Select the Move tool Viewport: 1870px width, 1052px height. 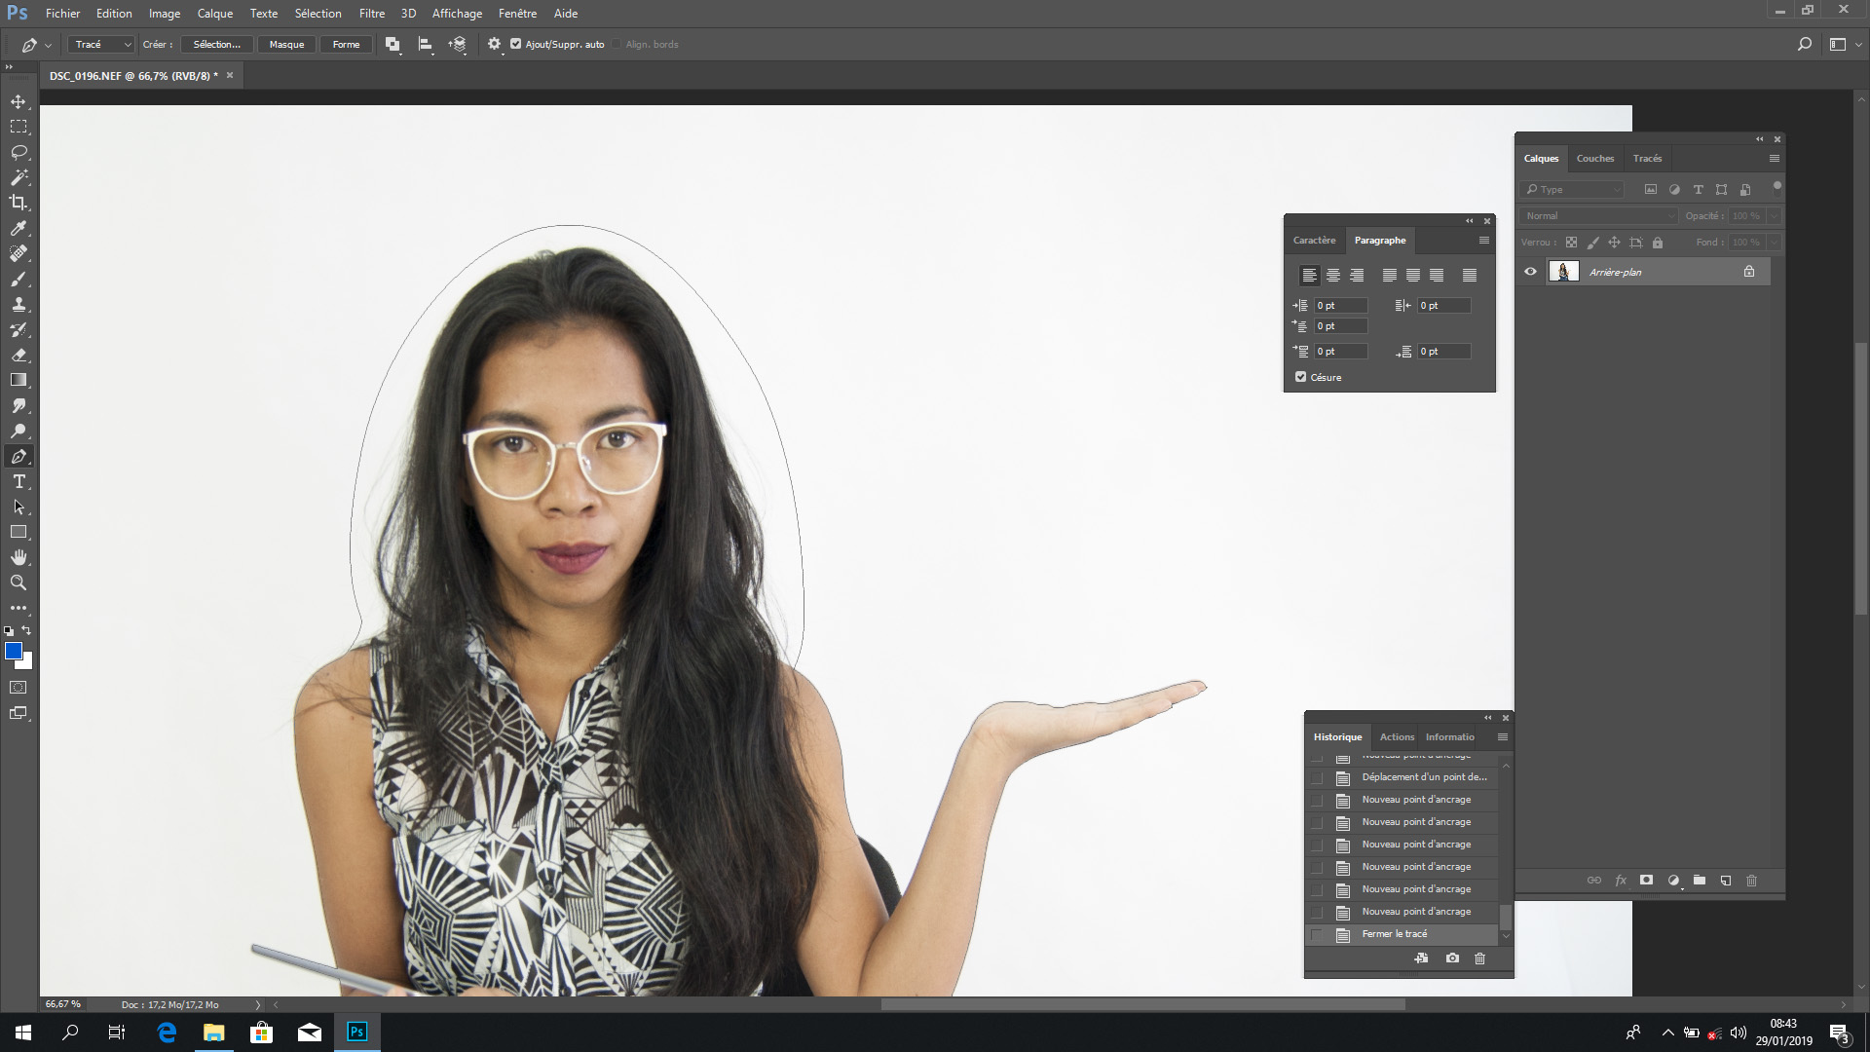pos(18,100)
